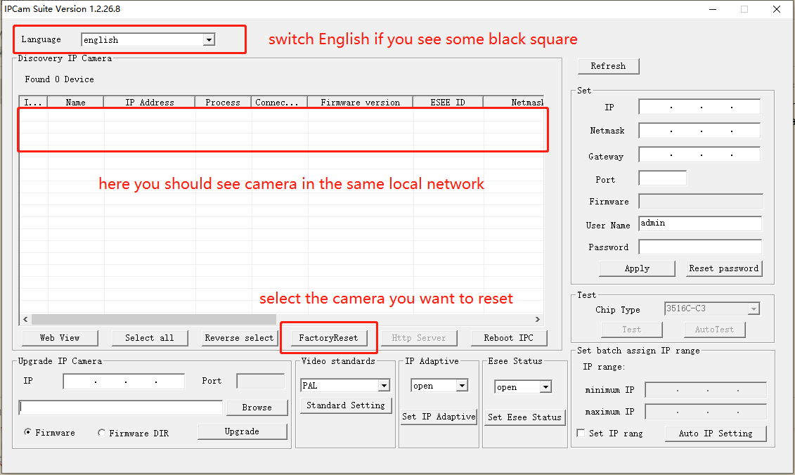Click the Web View button

pyautogui.click(x=60, y=338)
